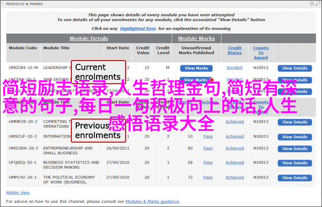Click the Module Marks header link

click(196, 39)
